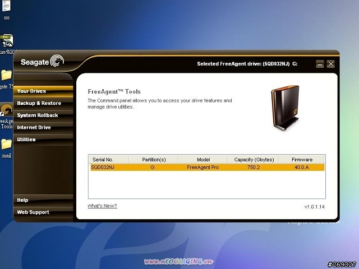
Task: Open the Your Drives section
Action: click(x=43, y=91)
